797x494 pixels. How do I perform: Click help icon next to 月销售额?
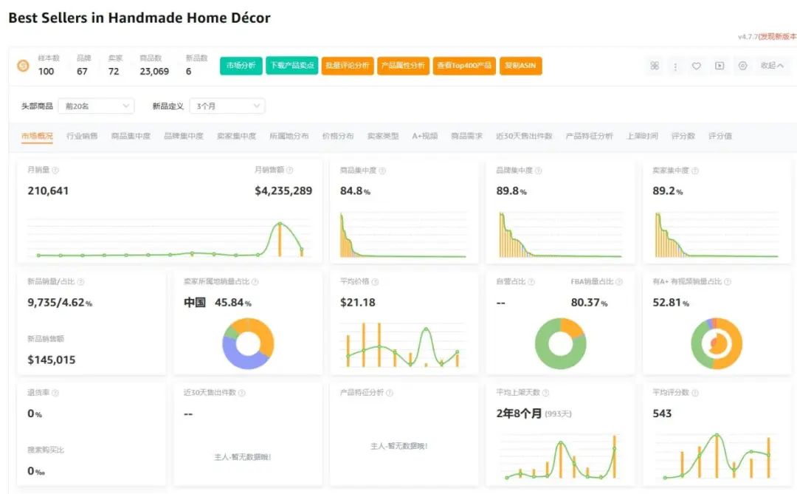[290, 171]
